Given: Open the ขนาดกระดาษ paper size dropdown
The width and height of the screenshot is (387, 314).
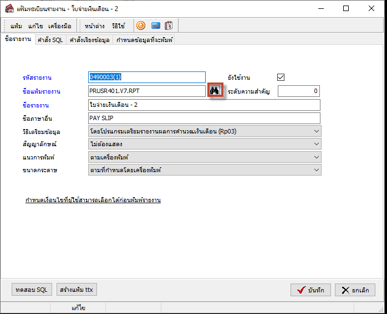Looking at the screenshot, I should (316, 170).
